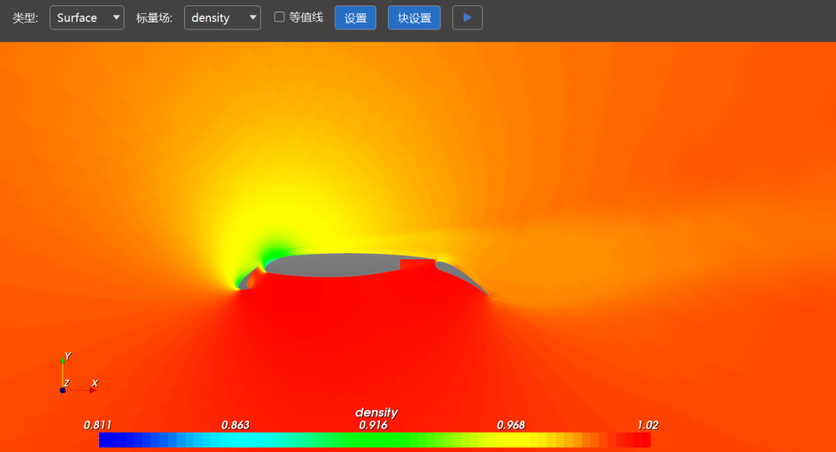Click the 0.811 minimum legend value
Viewport: 836px width, 452px height.
click(x=98, y=425)
